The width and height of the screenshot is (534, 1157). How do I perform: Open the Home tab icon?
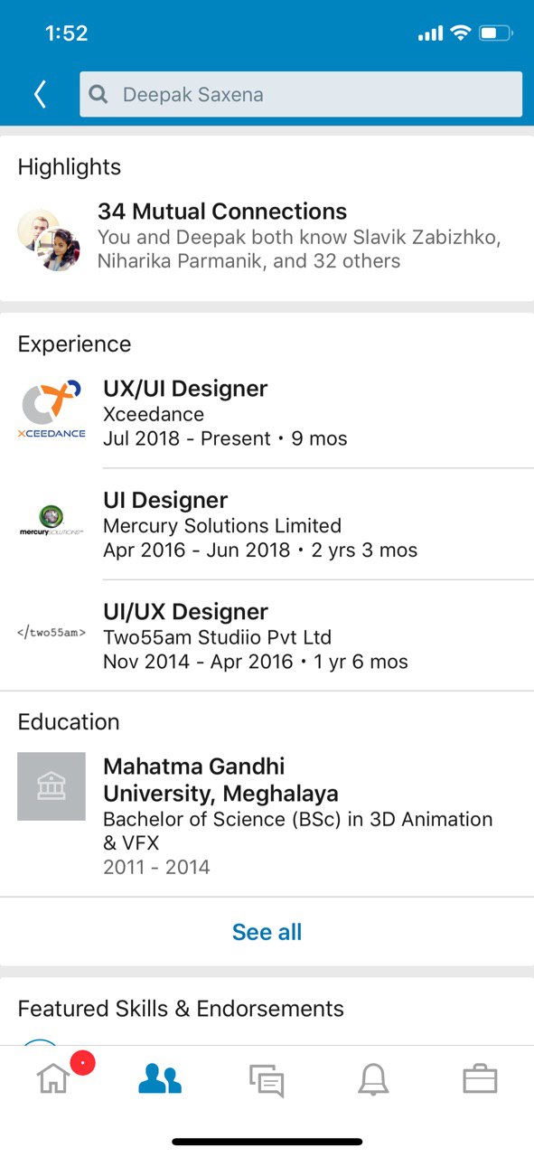[53, 1079]
